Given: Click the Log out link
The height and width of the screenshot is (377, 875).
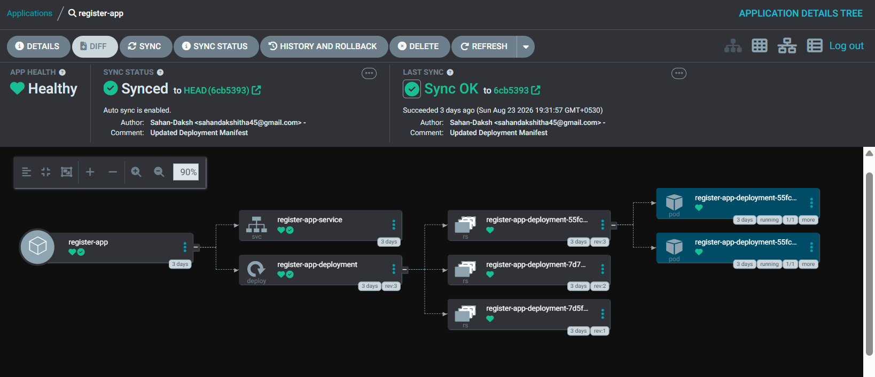Looking at the screenshot, I should [846, 46].
